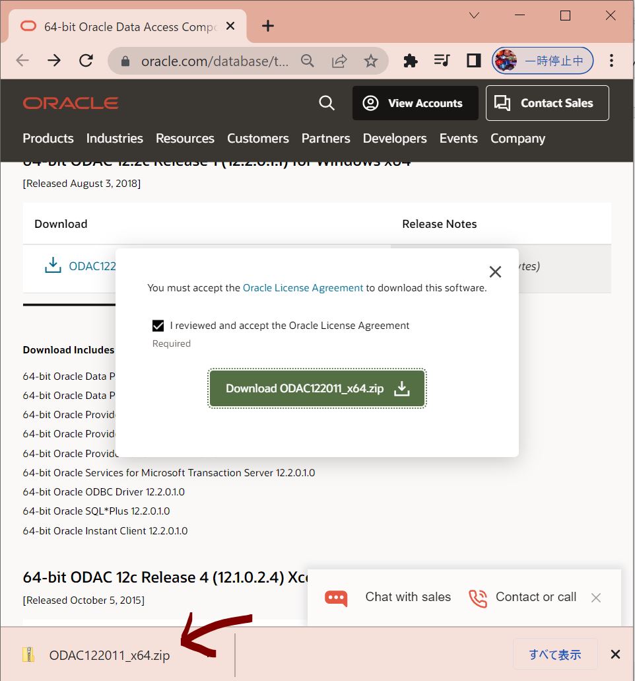
Task: Click the Oracle search magnifier icon
Action: coord(326,103)
